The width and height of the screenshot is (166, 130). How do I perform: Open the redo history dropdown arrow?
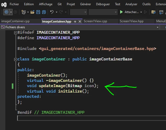tap(66, 12)
